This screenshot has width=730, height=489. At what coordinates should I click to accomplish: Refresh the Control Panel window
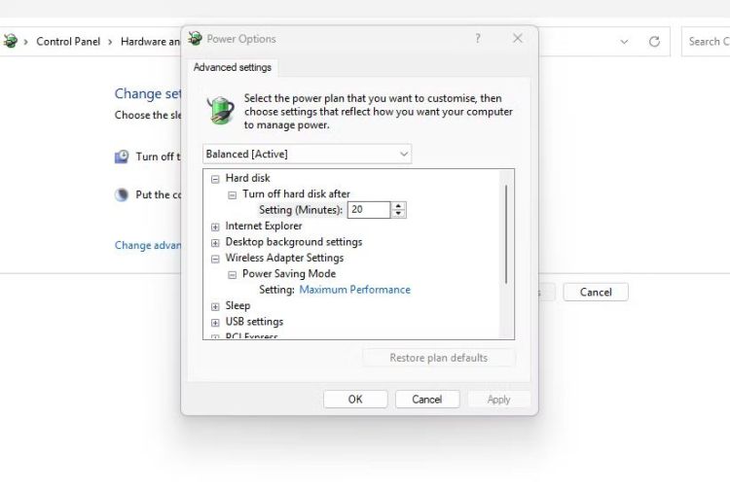click(x=654, y=42)
